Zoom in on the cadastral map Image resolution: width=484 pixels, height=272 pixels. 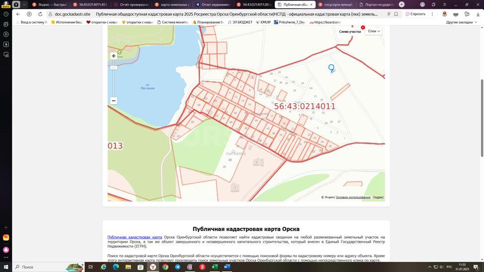point(113,56)
